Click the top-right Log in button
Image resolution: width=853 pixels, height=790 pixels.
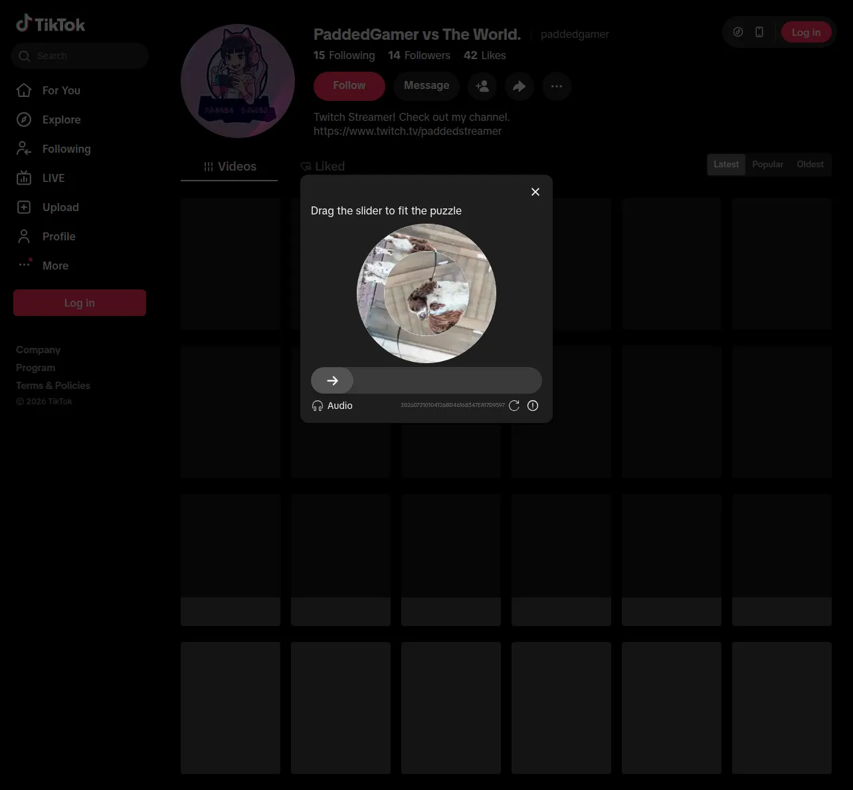click(806, 32)
